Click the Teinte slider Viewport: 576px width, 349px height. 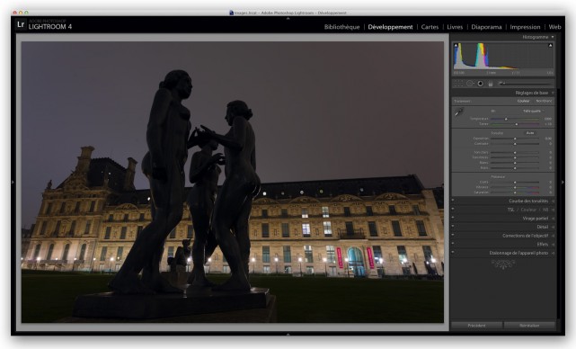(x=515, y=124)
